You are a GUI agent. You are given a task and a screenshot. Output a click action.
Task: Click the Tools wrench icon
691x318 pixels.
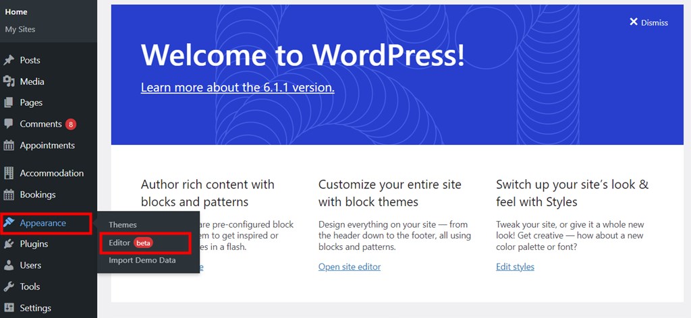point(9,287)
